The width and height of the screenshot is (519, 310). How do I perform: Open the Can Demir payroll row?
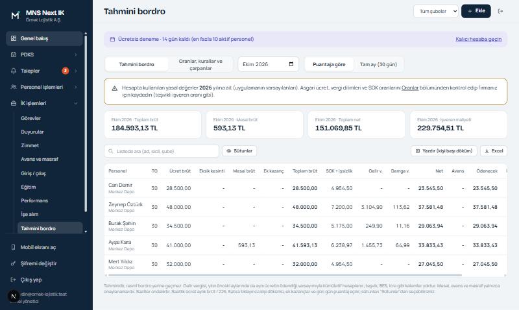pos(305,188)
